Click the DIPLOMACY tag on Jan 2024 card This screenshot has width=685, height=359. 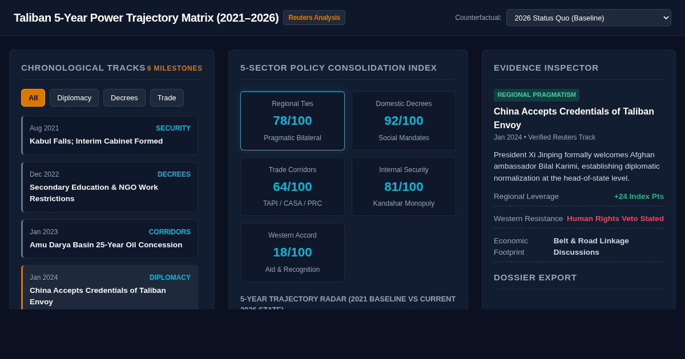[x=170, y=278]
